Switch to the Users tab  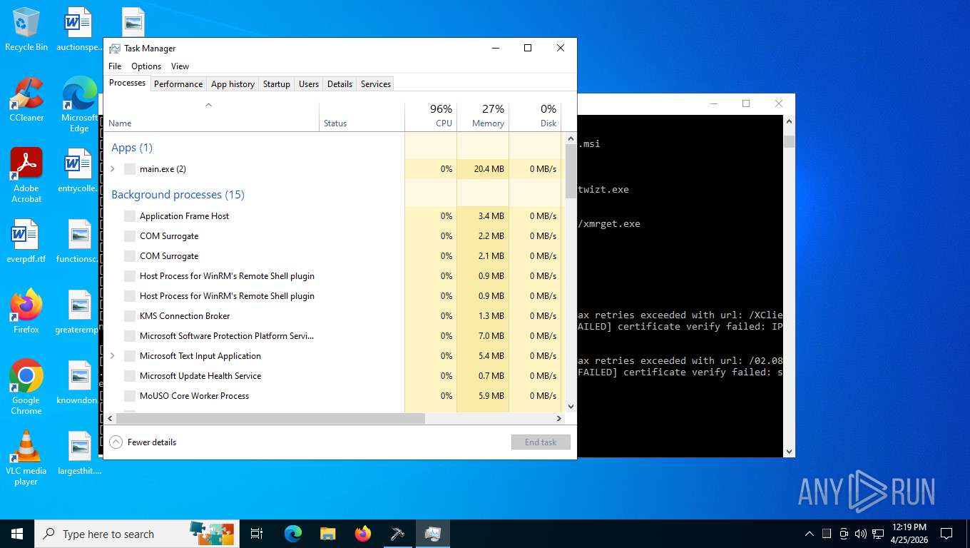pos(309,84)
